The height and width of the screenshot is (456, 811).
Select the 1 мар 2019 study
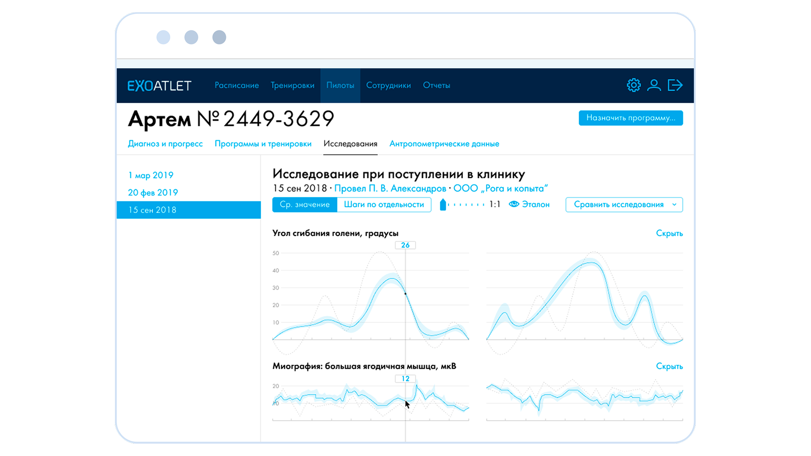tap(151, 175)
